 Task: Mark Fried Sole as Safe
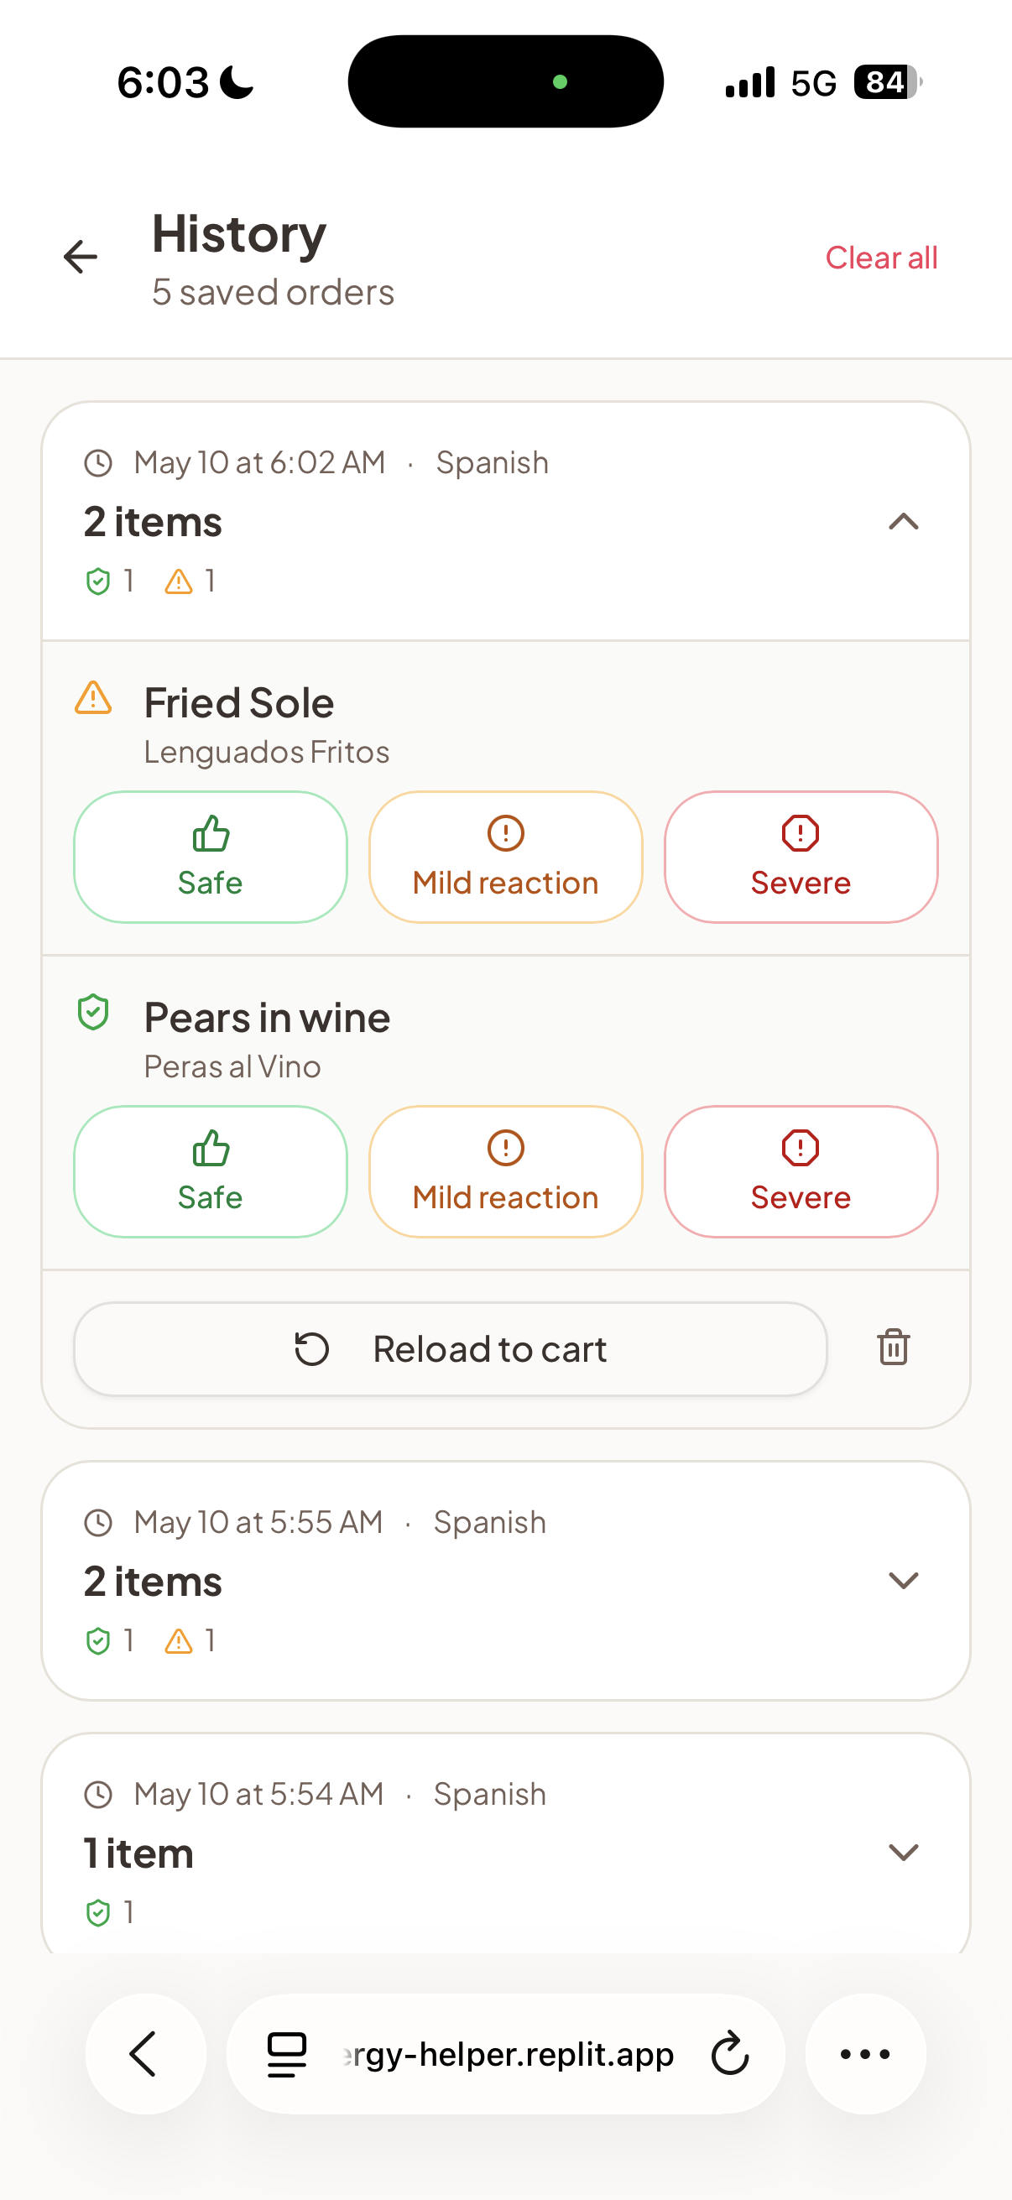click(211, 857)
